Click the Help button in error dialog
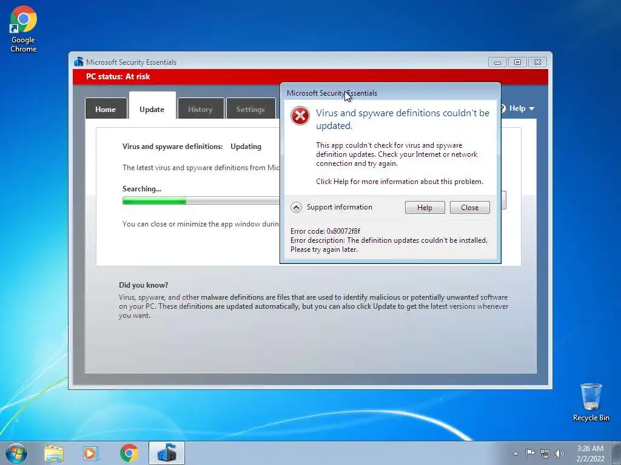 425,208
